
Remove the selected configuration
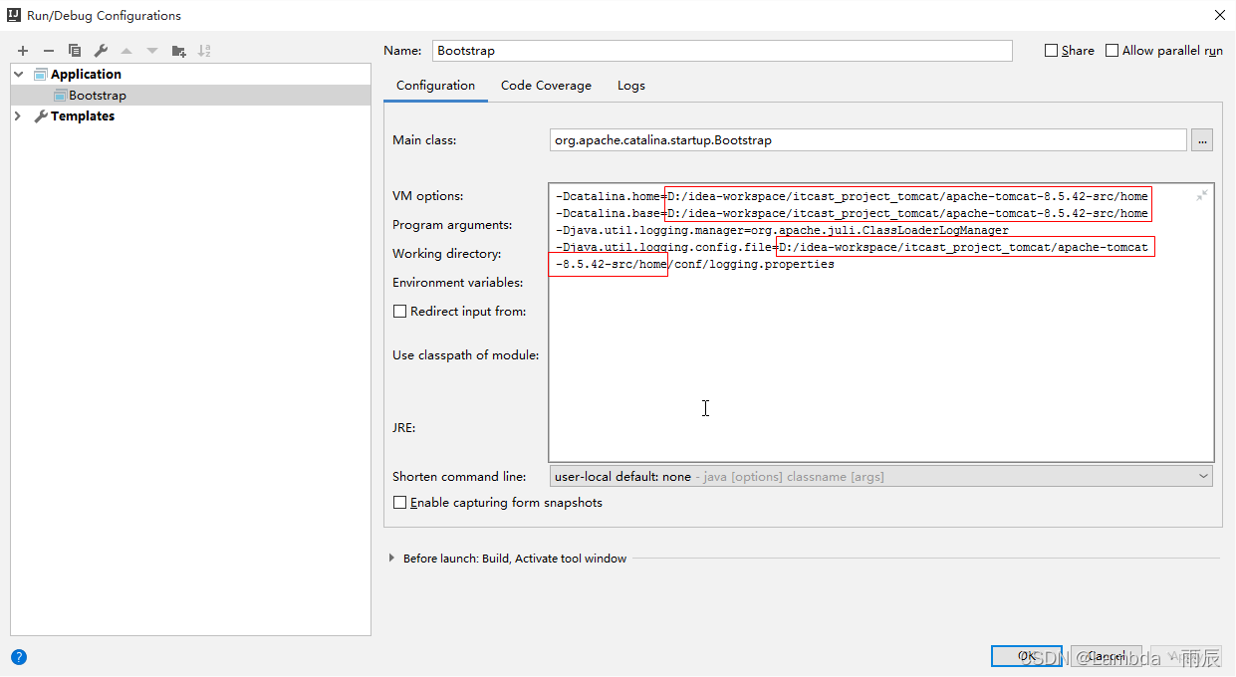[x=48, y=50]
